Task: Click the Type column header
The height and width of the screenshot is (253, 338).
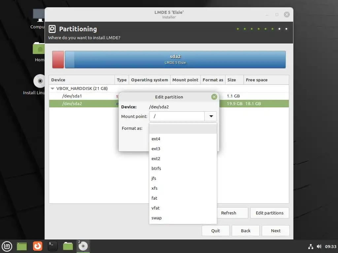Action: click(x=121, y=80)
